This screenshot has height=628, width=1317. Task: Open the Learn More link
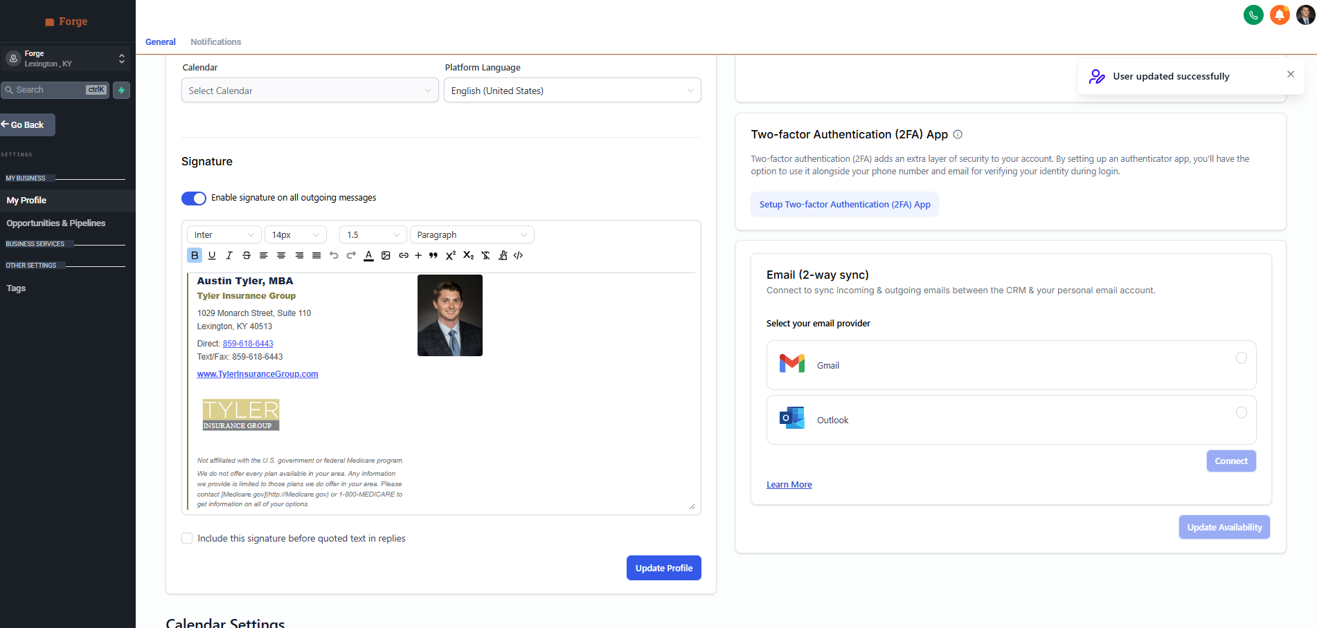(x=789, y=485)
